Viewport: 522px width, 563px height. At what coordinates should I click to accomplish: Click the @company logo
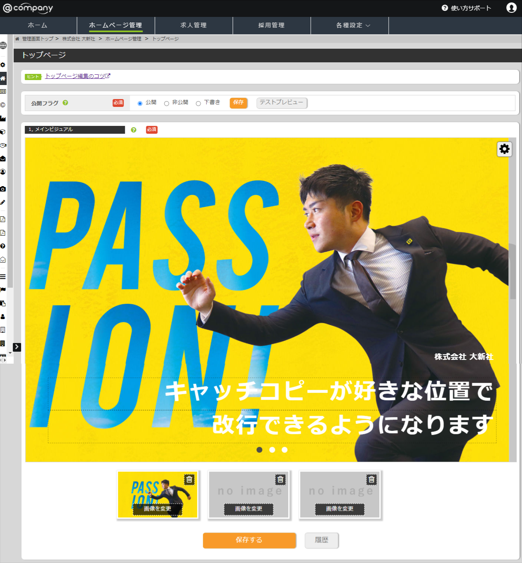coord(28,8)
